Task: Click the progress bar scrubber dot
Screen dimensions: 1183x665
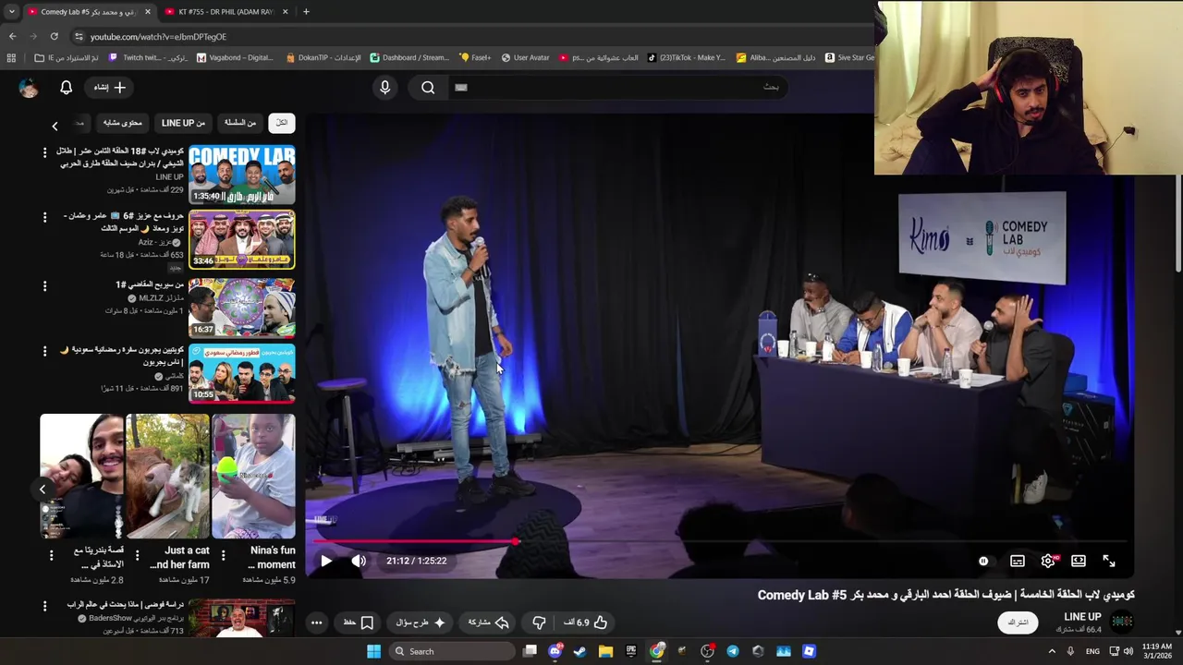Action: [x=517, y=541]
